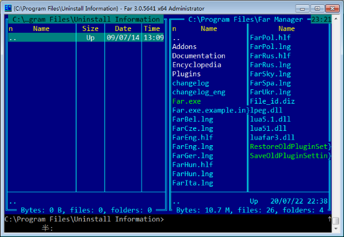Click the Size column header in left panel
Image resolution: width=344 pixels, height=237 pixels.
[x=90, y=29]
